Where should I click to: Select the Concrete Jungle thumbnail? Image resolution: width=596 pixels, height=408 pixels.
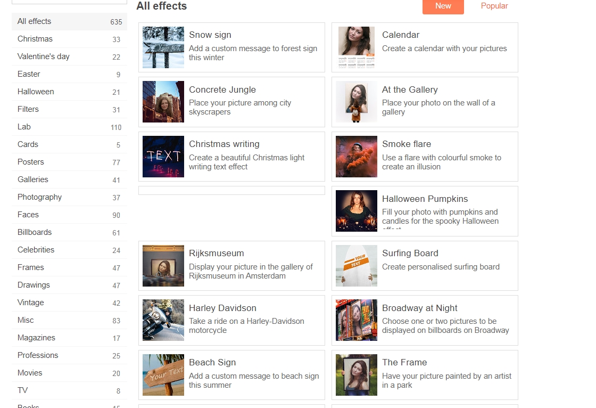[163, 102]
